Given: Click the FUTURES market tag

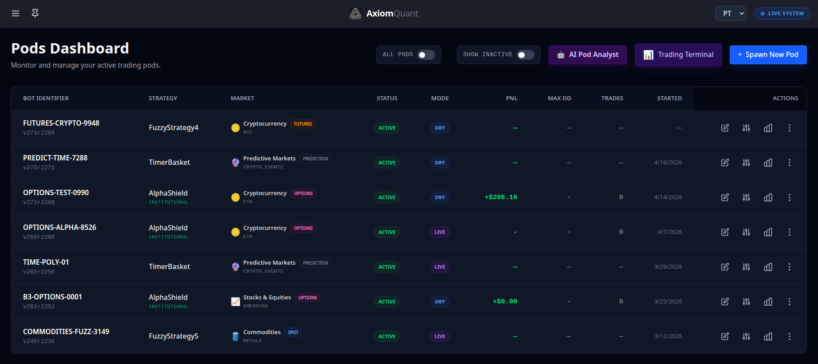Looking at the screenshot, I should pos(303,124).
